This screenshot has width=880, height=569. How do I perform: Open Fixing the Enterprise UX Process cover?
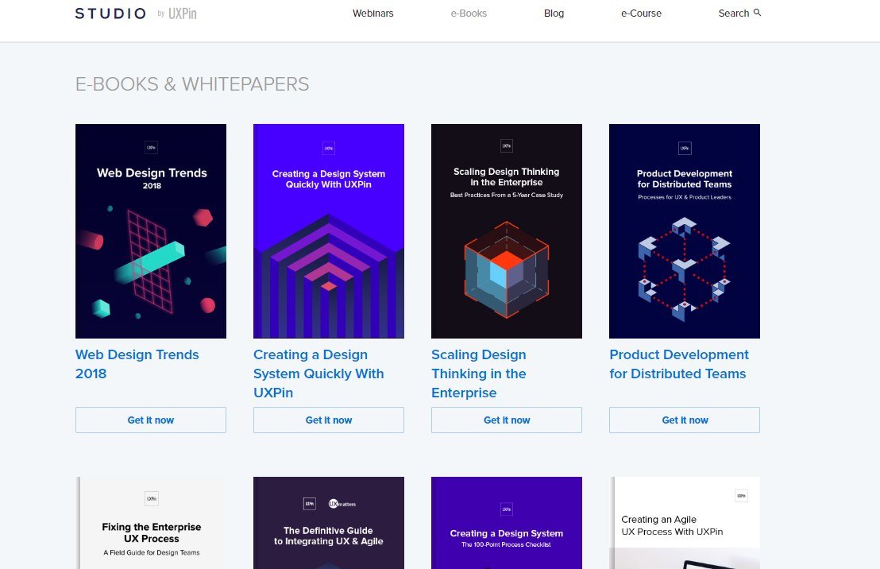coord(151,523)
